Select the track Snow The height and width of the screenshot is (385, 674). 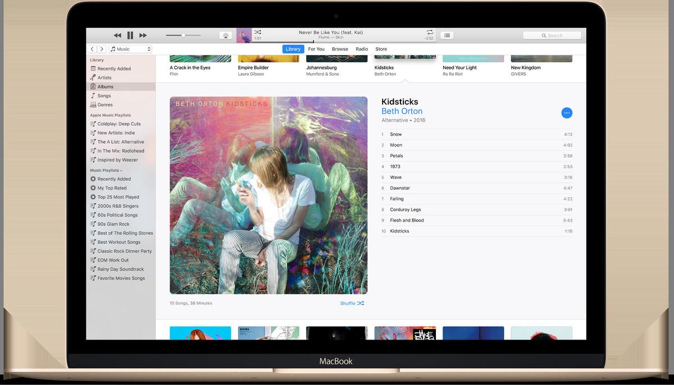(x=477, y=134)
